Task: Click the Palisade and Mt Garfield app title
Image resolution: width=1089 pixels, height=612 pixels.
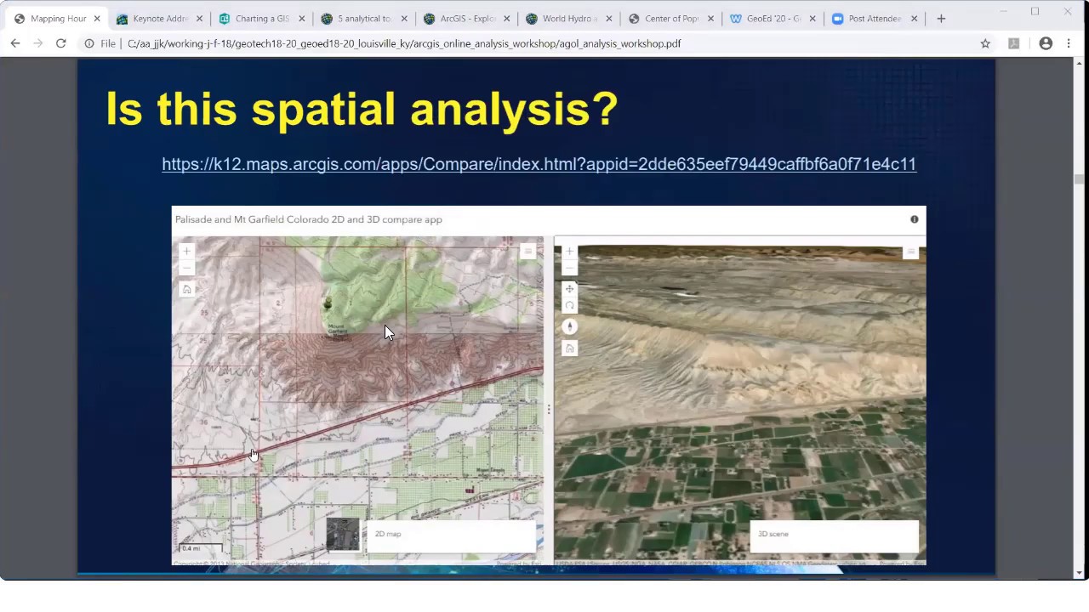Action: (309, 219)
